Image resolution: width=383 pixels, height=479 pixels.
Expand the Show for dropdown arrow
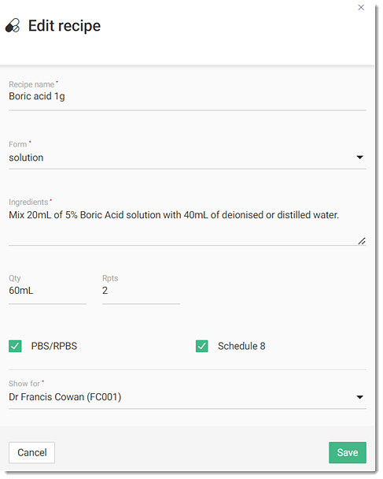pyautogui.click(x=360, y=397)
